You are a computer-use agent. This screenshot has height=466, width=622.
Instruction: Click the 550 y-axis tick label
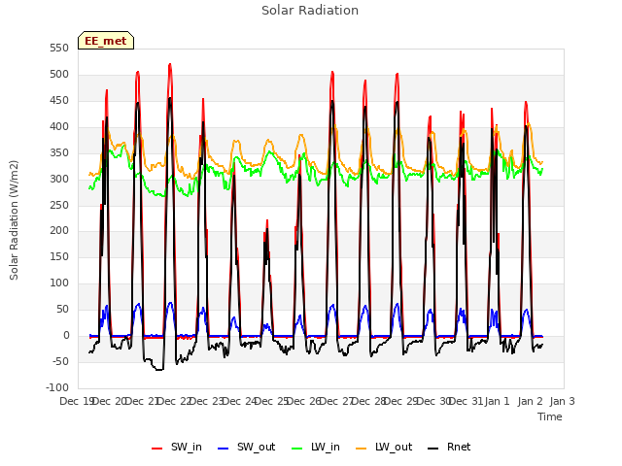(59, 48)
